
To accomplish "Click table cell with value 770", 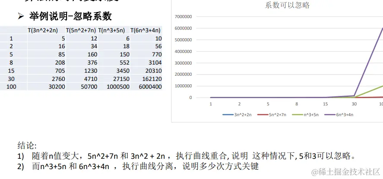I will click(x=157, y=55).
